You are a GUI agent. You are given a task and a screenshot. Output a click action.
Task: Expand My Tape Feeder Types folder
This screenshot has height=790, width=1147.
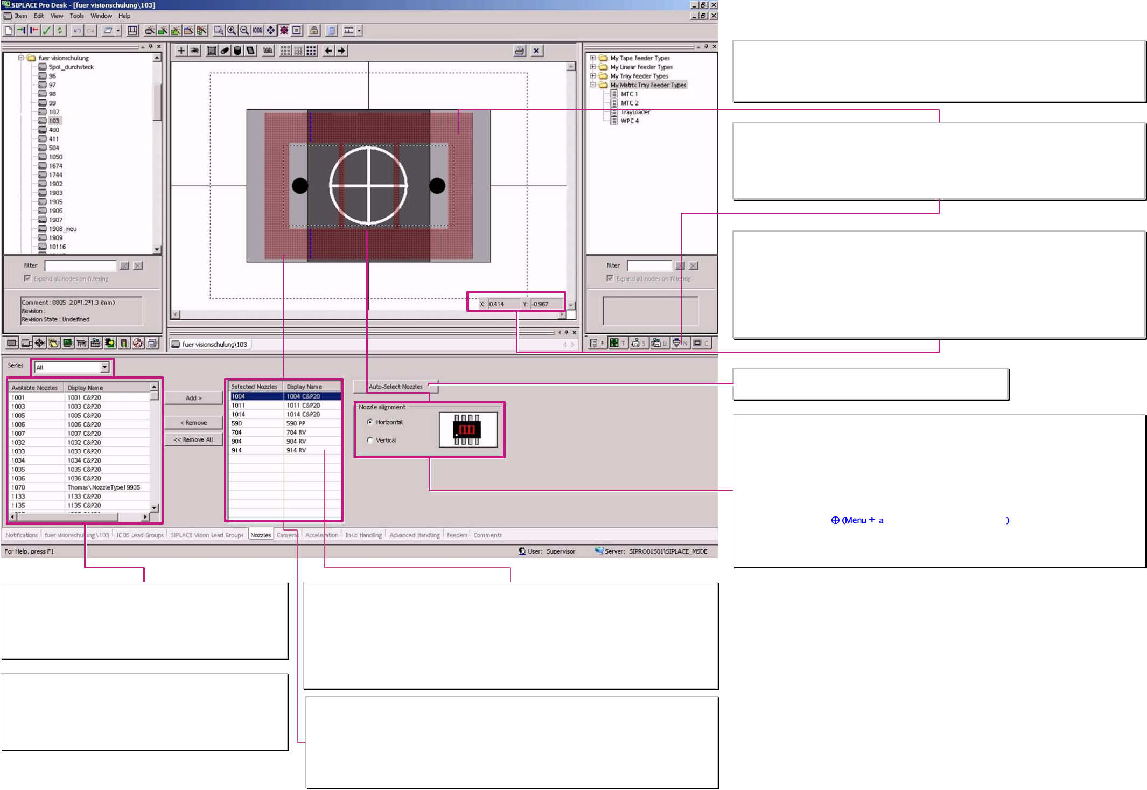(x=593, y=58)
